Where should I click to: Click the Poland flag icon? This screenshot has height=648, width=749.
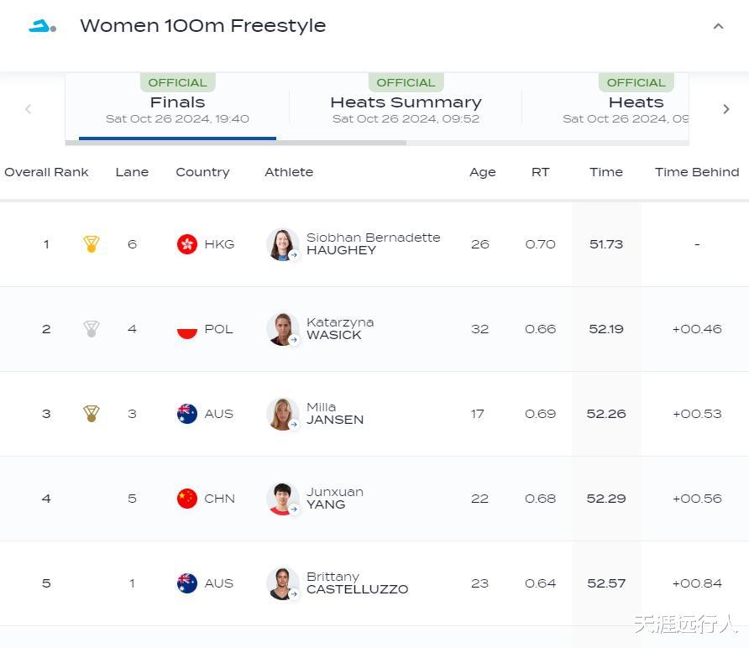(x=187, y=329)
